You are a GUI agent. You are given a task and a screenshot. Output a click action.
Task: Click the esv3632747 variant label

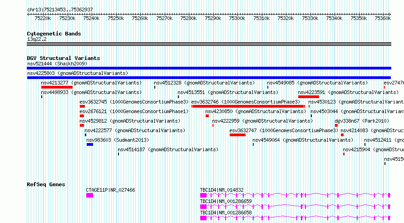coord(284,130)
